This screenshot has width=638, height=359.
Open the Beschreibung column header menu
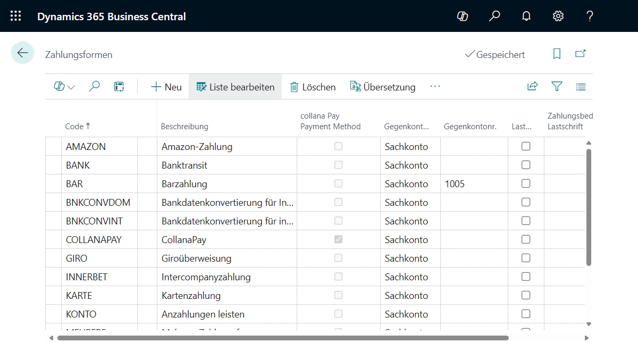(x=184, y=126)
